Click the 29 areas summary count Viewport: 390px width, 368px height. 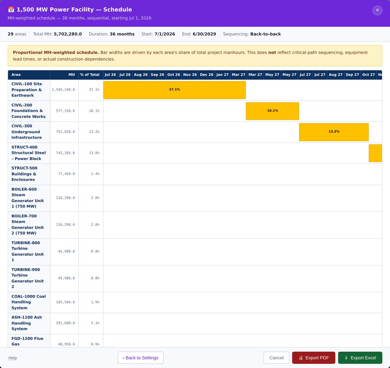(17, 34)
